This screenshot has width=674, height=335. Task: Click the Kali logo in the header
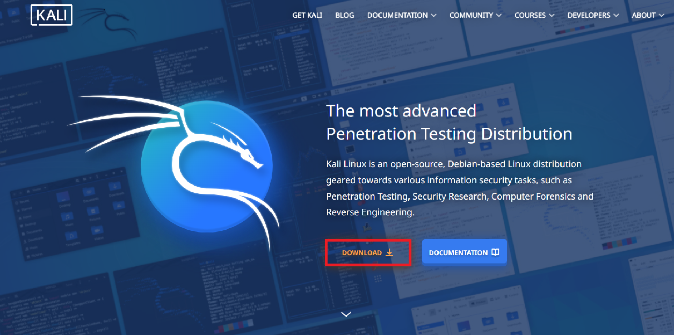pyautogui.click(x=52, y=15)
